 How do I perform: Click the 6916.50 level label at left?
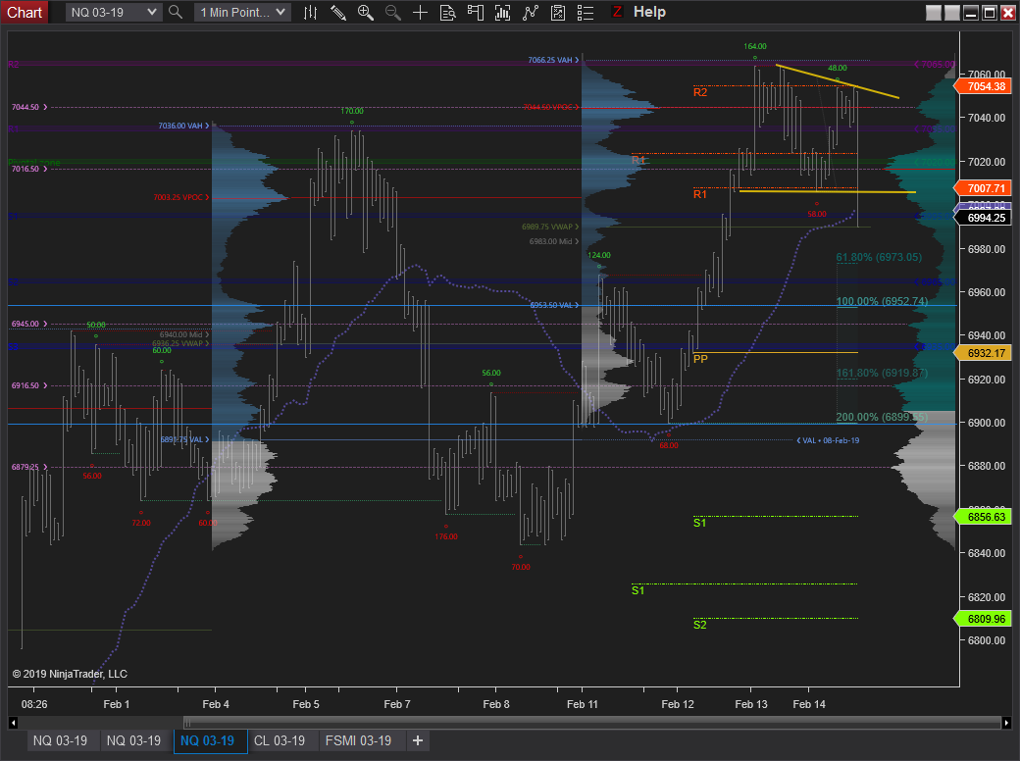point(29,385)
